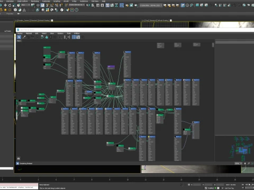Click Lay Out Children icon
Image resolution: width=254 pixels, height=190 pixels.
pyautogui.click(x=69, y=37)
